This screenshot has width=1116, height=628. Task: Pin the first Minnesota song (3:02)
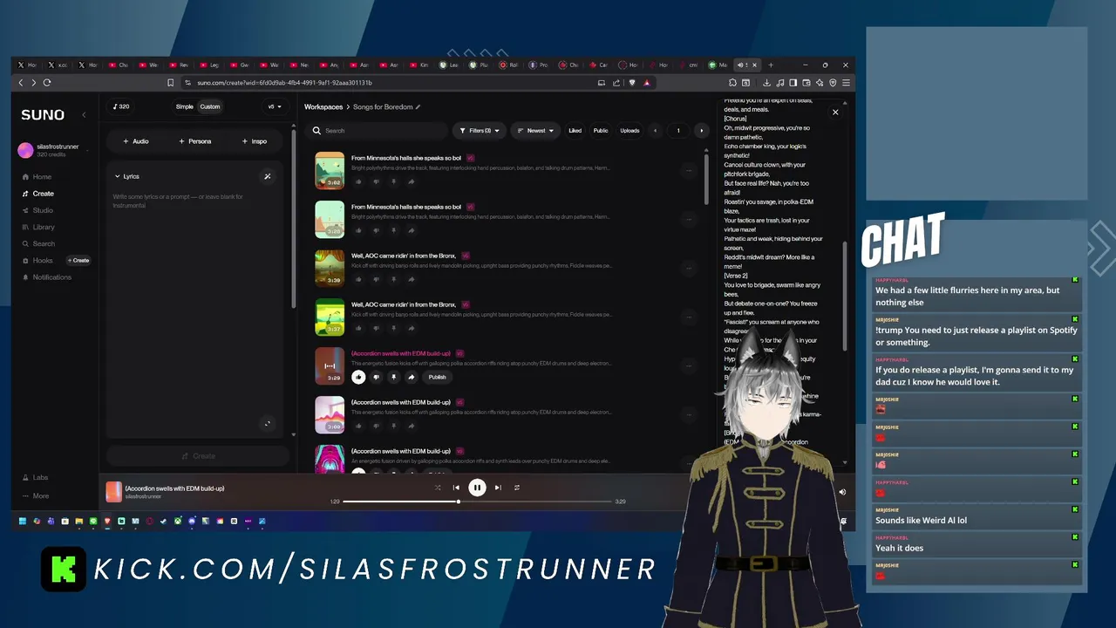click(393, 181)
